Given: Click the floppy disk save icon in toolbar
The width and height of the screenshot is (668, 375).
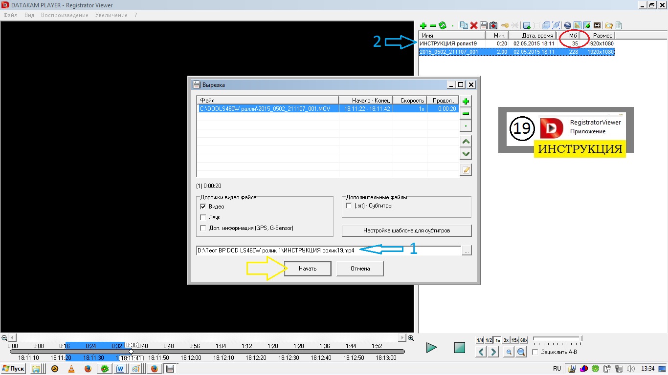Looking at the screenshot, I should (484, 25).
